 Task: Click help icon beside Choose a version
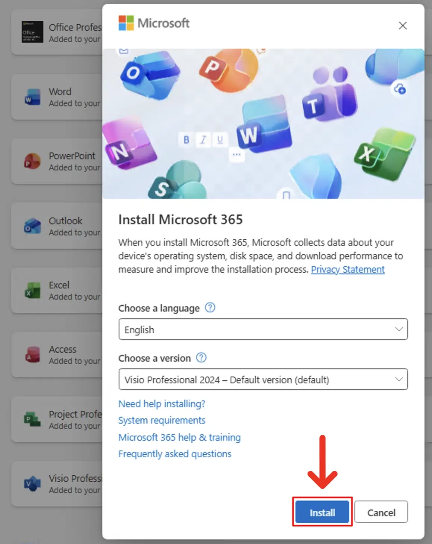[201, 358]
